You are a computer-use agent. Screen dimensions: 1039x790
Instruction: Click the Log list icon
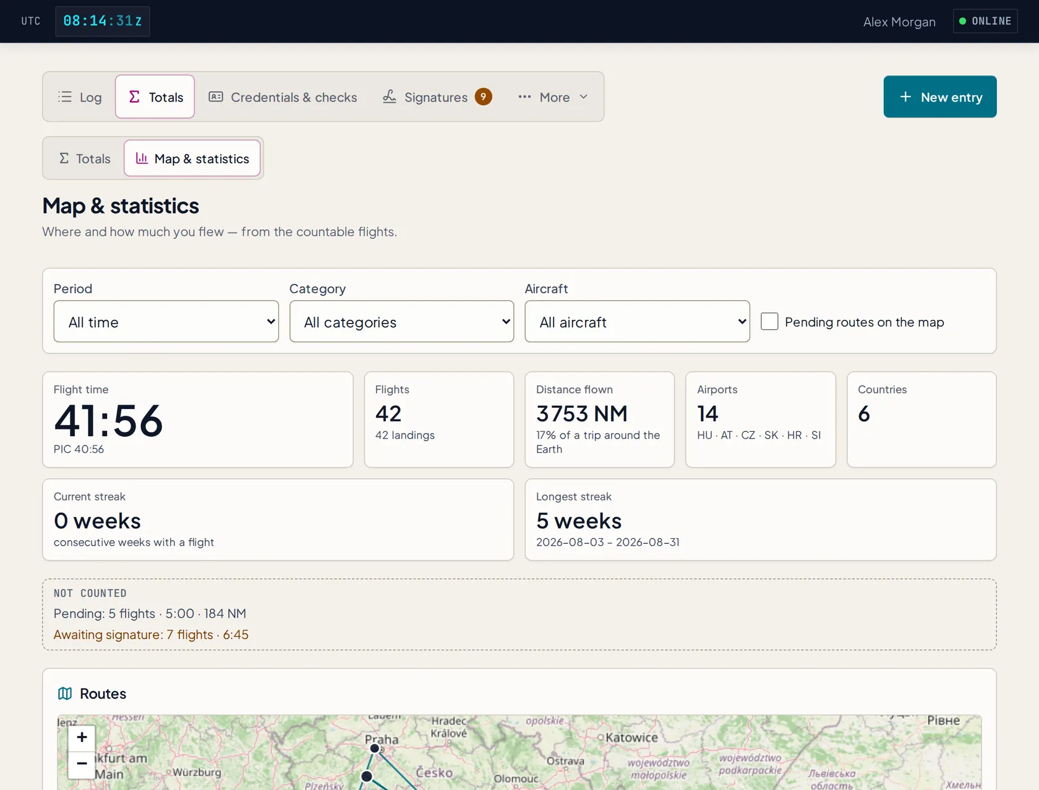click(x=65, y=97)
